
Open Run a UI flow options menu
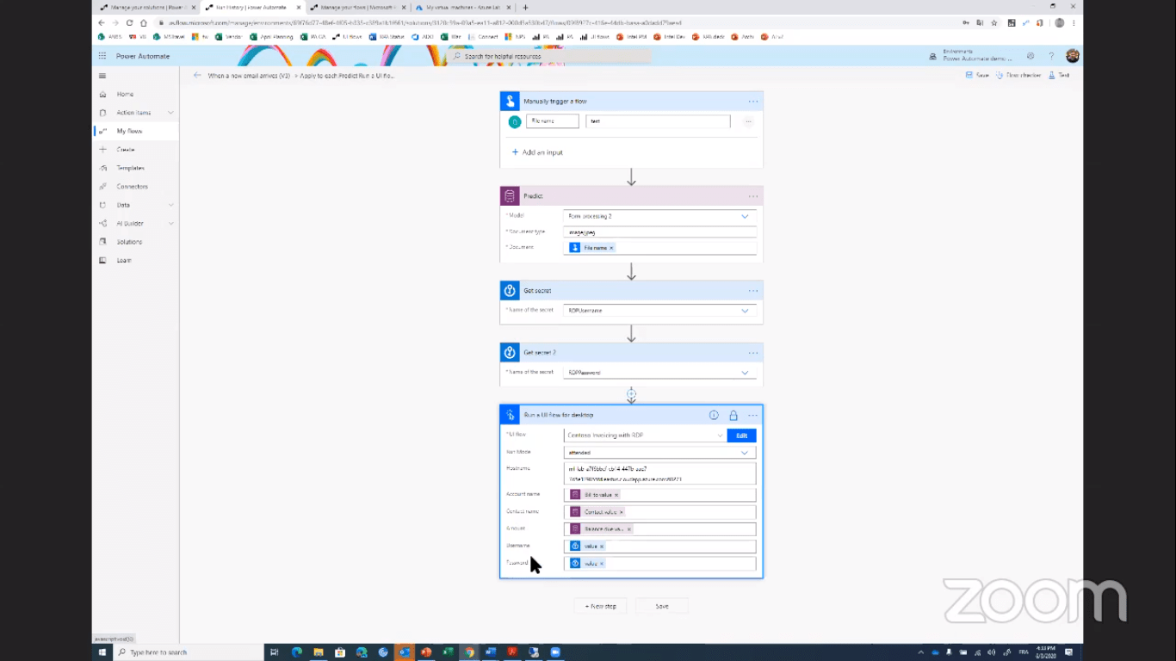click(752, 415)
